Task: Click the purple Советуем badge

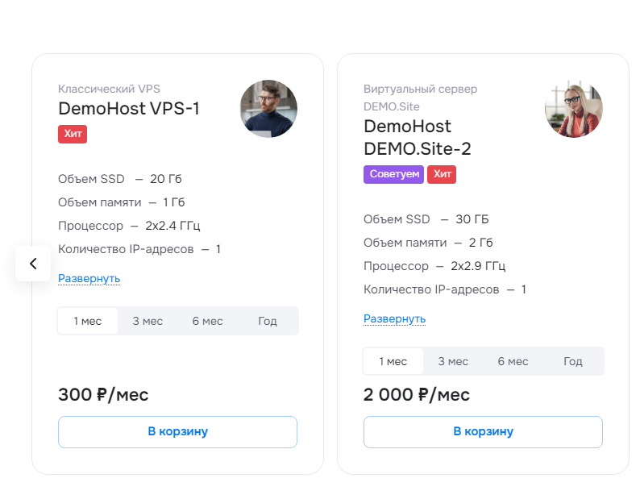Action: pyautogui.click(x=394, y=174)
